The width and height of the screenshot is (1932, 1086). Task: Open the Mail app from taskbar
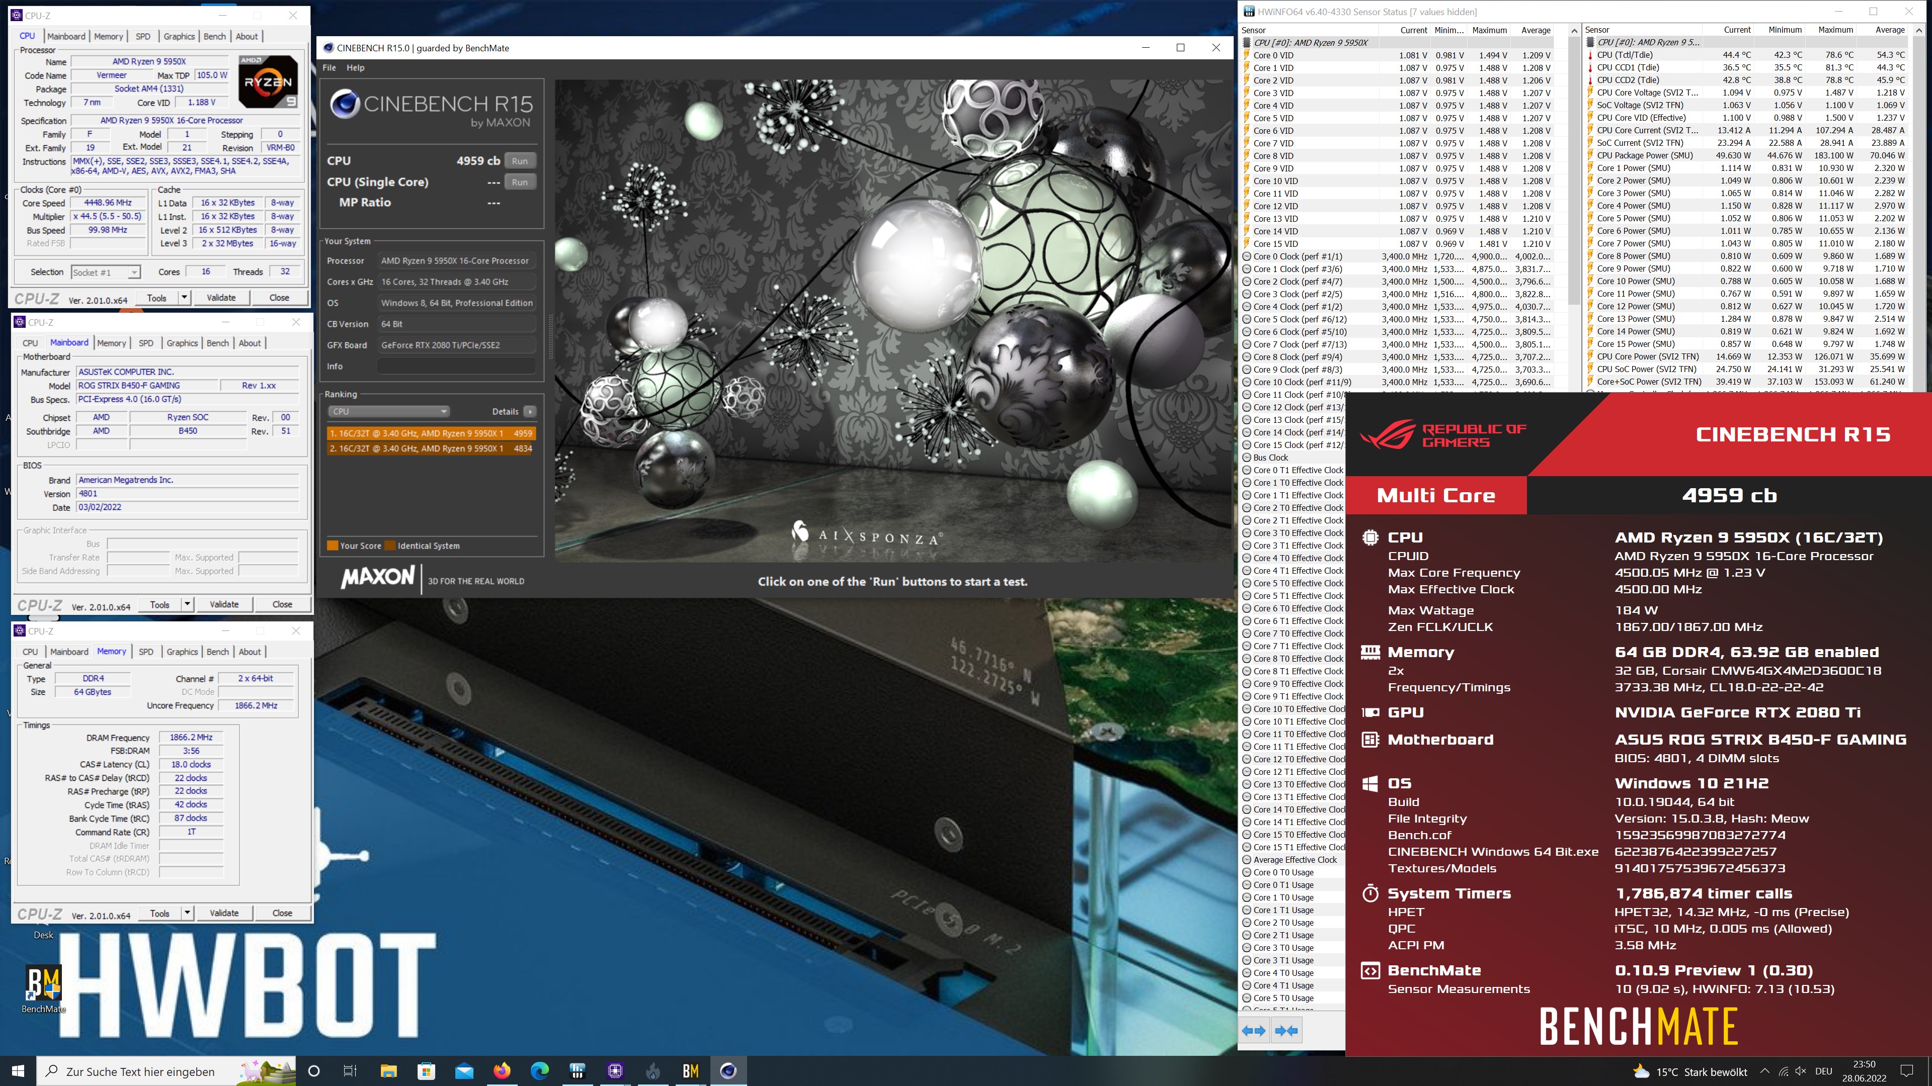click(463, 1071)
